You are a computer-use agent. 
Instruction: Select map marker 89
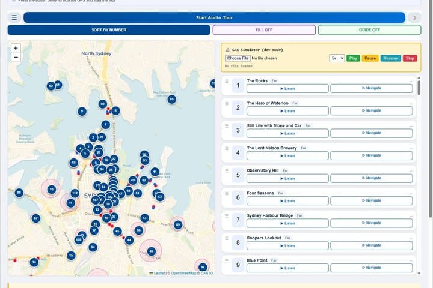(178, 224)
